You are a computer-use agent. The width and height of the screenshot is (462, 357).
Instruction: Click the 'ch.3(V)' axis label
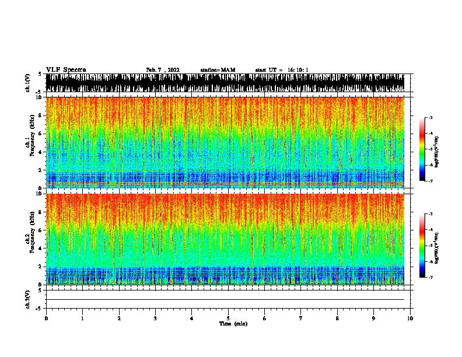point(28,299)
